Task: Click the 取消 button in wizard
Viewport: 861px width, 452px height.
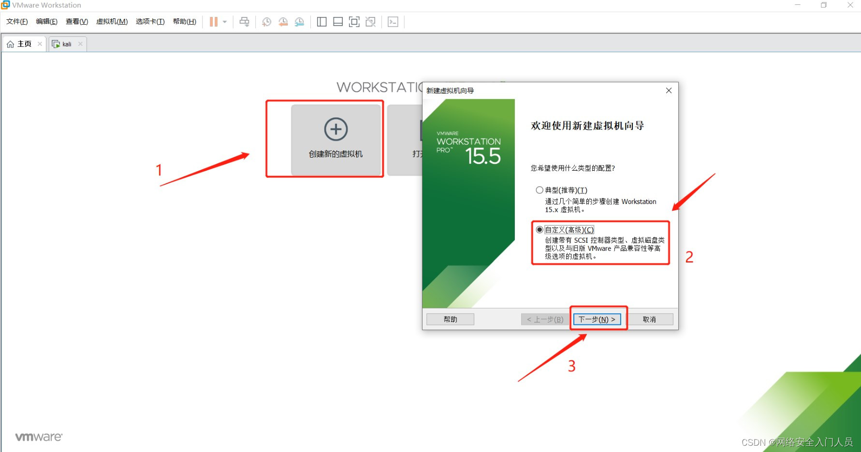Action: 649,320
